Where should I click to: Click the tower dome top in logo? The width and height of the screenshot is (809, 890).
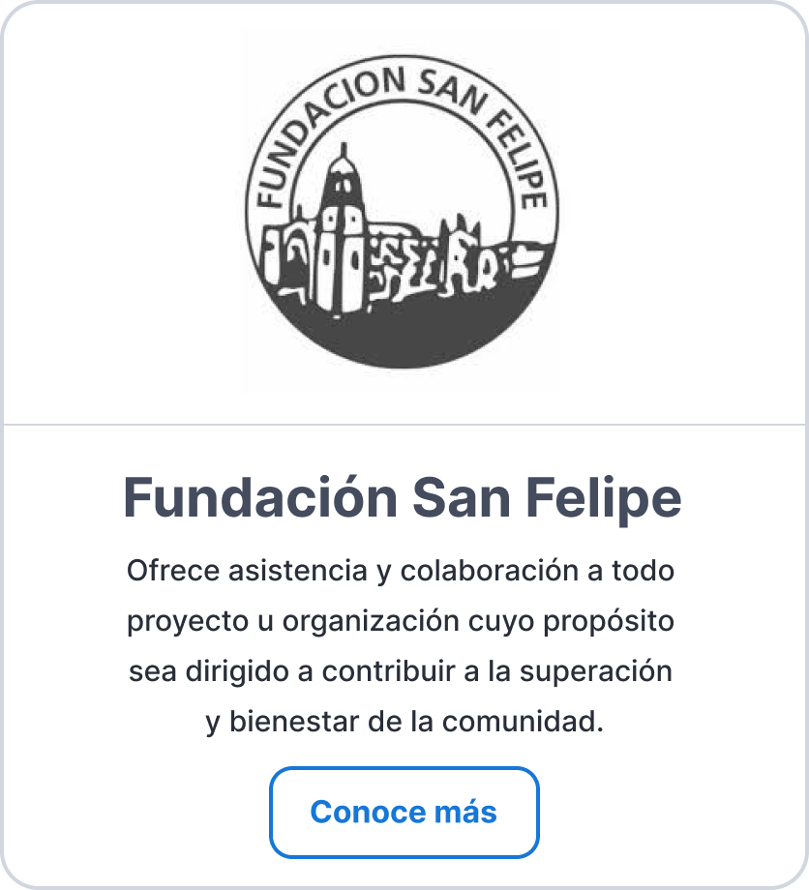(x=343, y=162)
